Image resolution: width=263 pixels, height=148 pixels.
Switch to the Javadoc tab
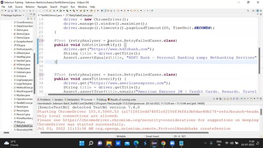click(x=58, y=99)
